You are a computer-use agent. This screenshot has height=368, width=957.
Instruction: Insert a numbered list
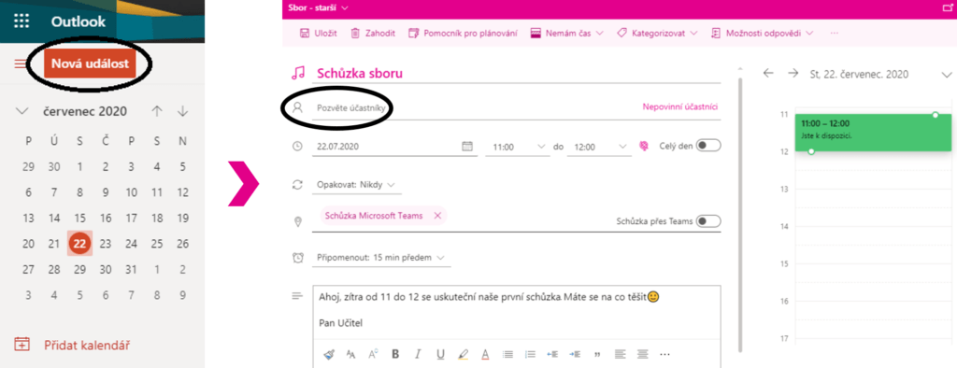click(530, 354)
